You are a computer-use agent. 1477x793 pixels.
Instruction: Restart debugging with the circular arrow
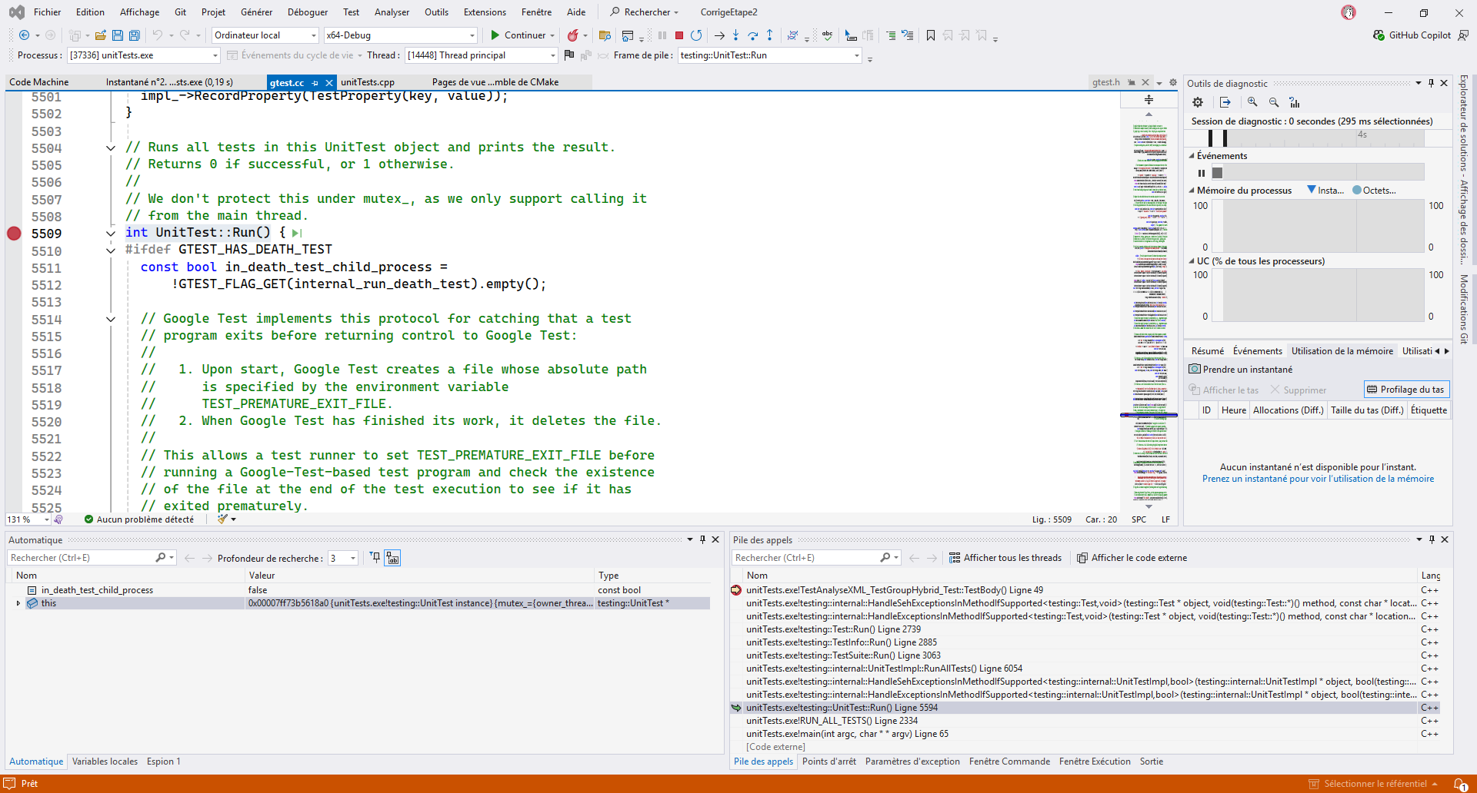[x=696, y=35]
